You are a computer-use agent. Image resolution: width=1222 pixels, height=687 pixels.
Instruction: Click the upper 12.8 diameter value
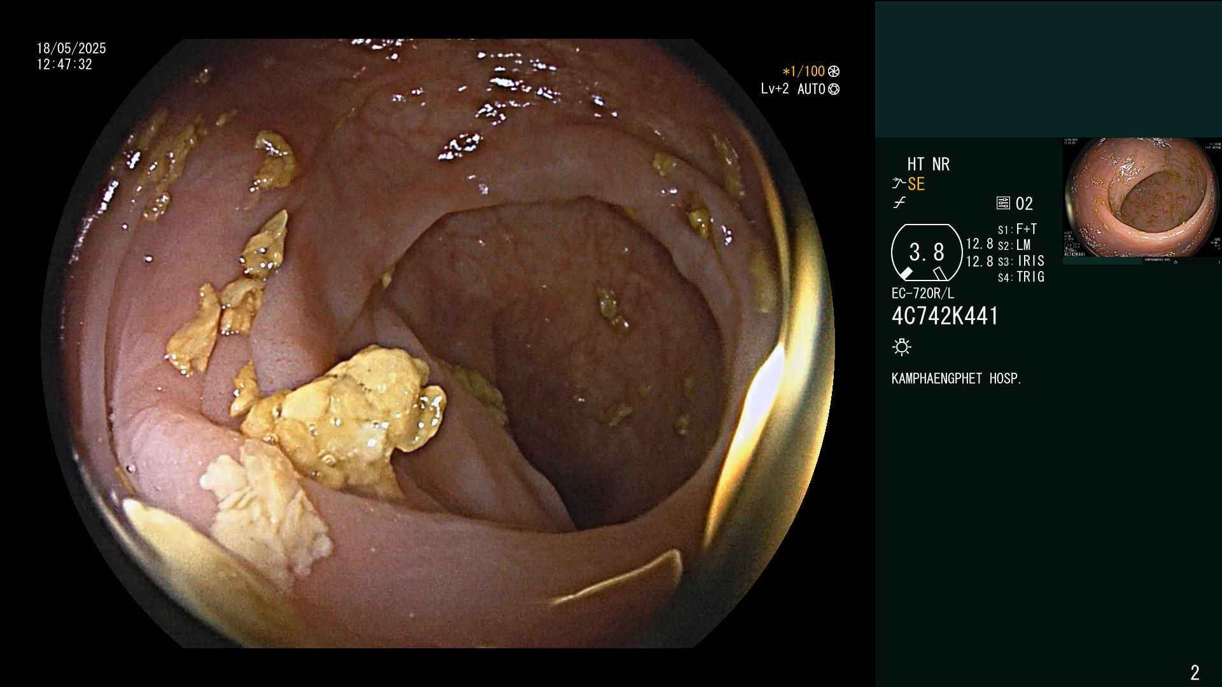(980, 244)
